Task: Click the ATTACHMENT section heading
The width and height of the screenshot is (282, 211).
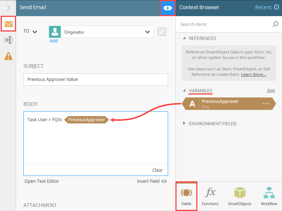Action: coord(40,205)
